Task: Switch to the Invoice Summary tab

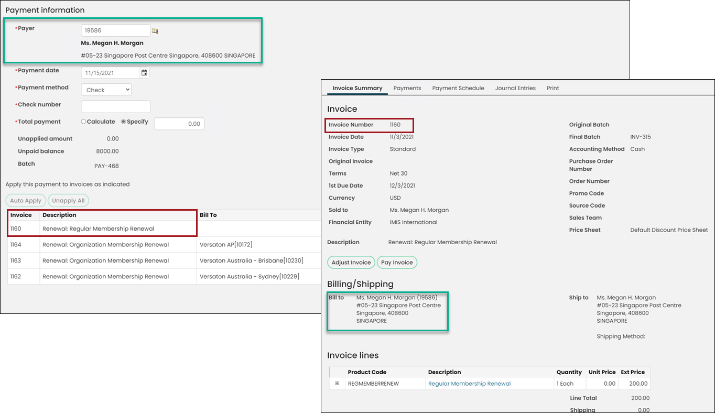Action: (x=357, y=88)
